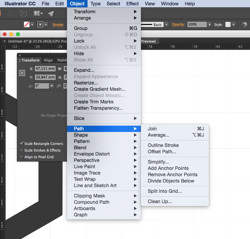Image resolution: width=250 pixels, height=239 pixels.
Task: Open Adobe Stock via St icon
Action: click(24, 13)
